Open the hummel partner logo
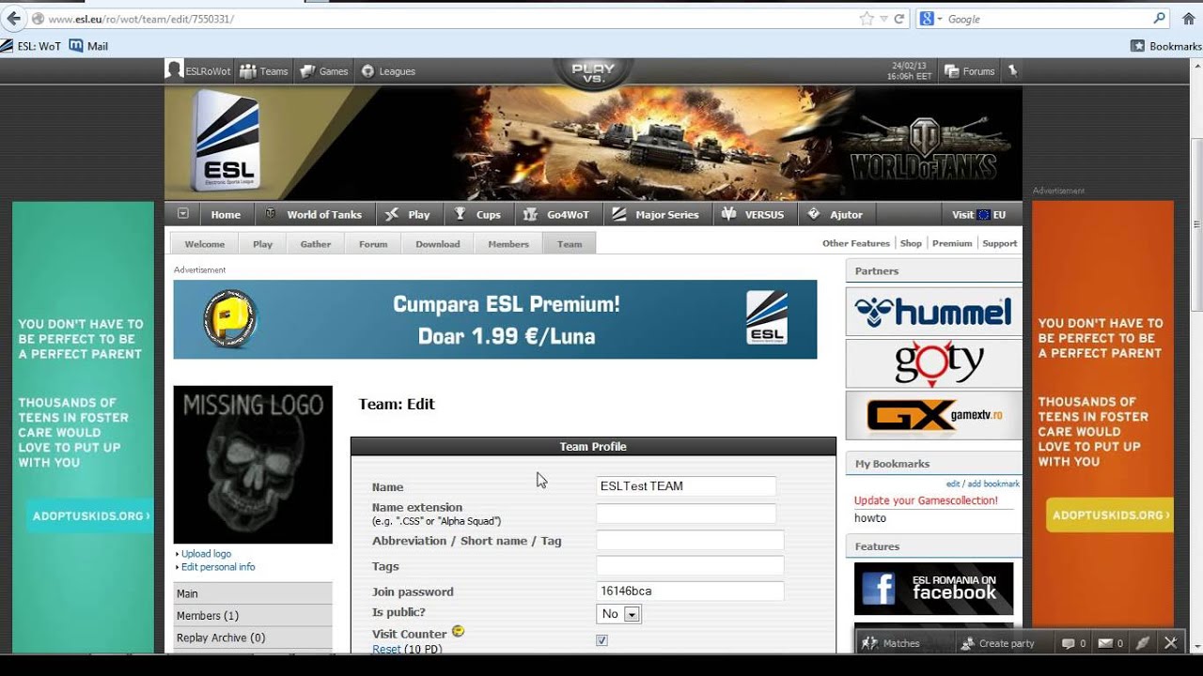This screenshot has height=676, width=1203. coord(933,312)
